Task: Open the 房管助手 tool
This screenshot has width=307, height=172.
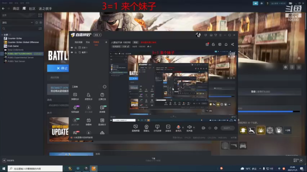Action: tap(89, 97)
